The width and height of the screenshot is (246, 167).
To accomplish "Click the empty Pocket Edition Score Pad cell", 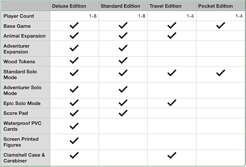I will pos(220,113).
